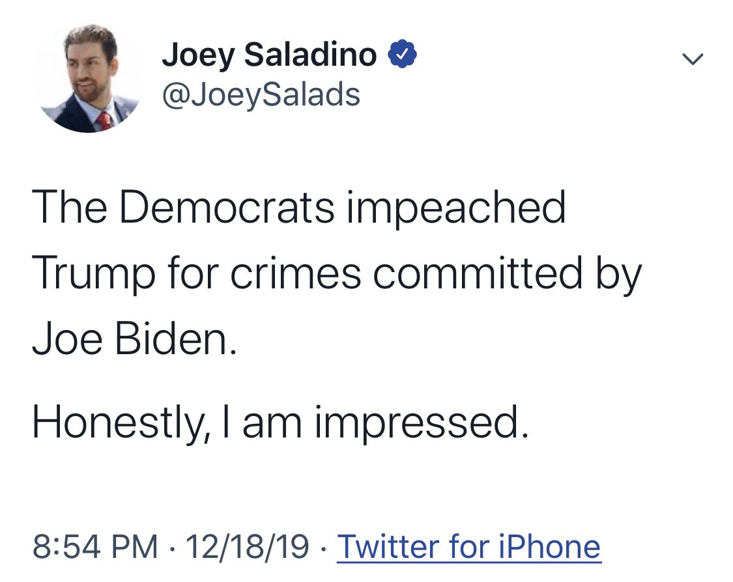This screenshot has height=582, width=733.
Task: Click the 8:54 PM timestamp
Action: [95, 546]
